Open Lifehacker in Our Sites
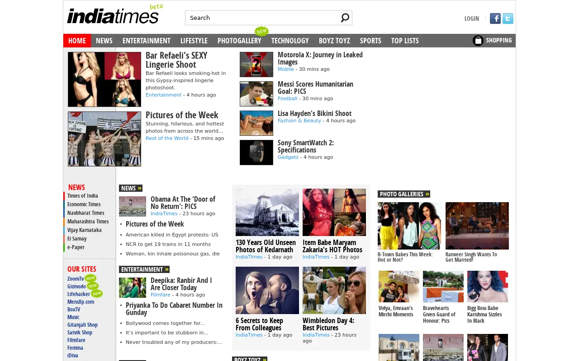The height and width of the screenshot is (361, 579). [x=79, y=294]
